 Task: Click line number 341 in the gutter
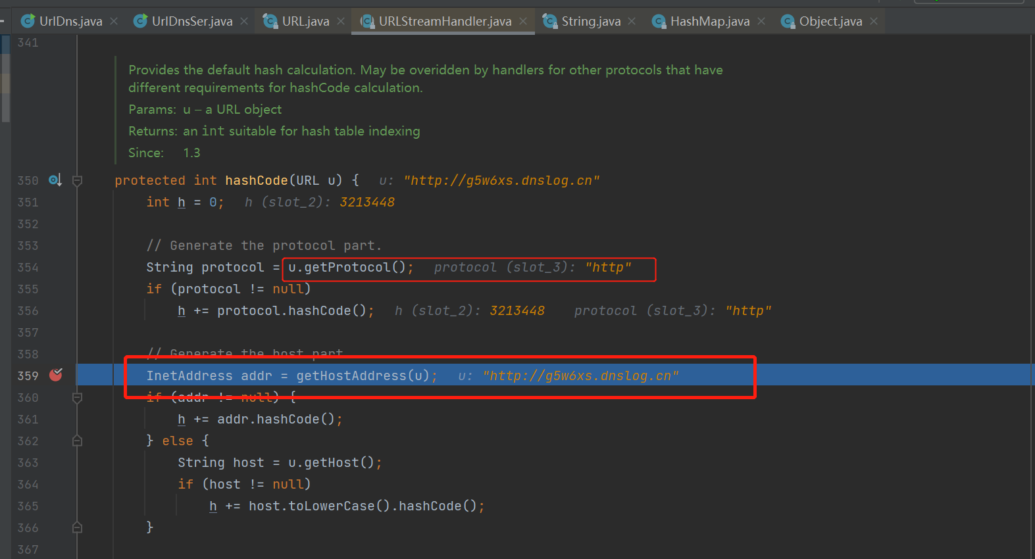28,43
